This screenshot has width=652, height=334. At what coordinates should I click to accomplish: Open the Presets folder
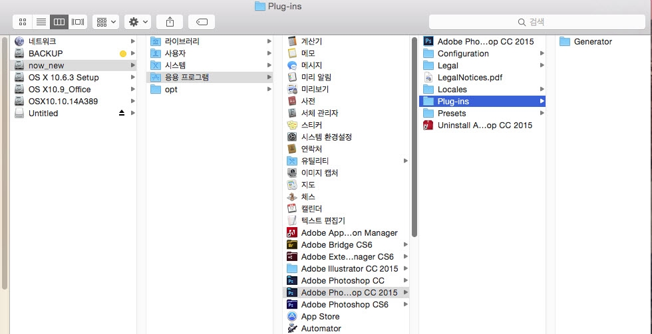(482, 114)
